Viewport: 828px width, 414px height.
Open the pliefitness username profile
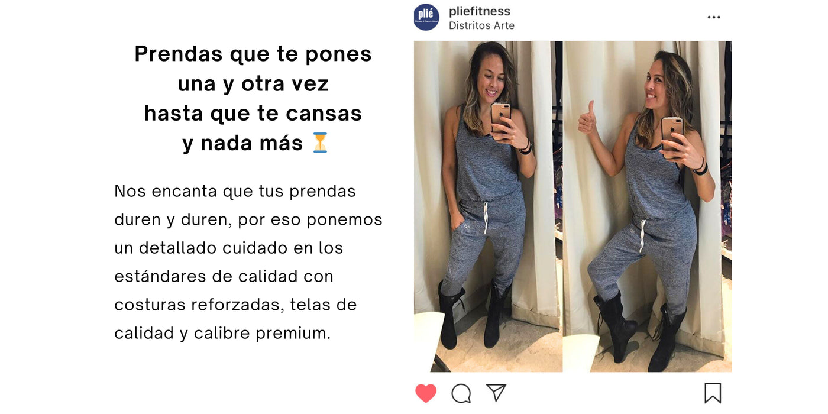coord(480,11)
